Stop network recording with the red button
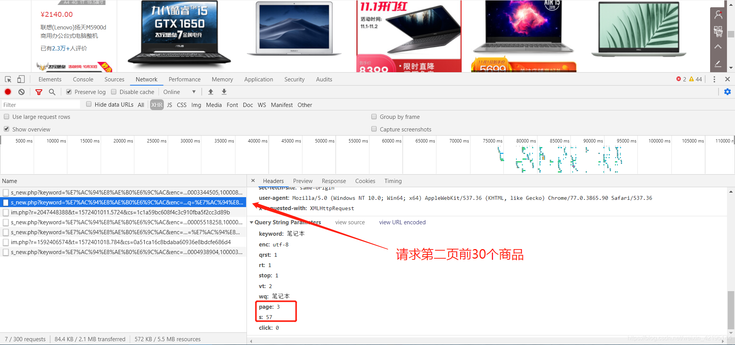Screen dimensions: 735x345 pyautogui.click(x=8, y=92)
